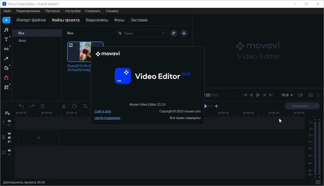The image size is (324, 186).
Task: Switch to the Файлы проекта tab
Action: point(66,20)
